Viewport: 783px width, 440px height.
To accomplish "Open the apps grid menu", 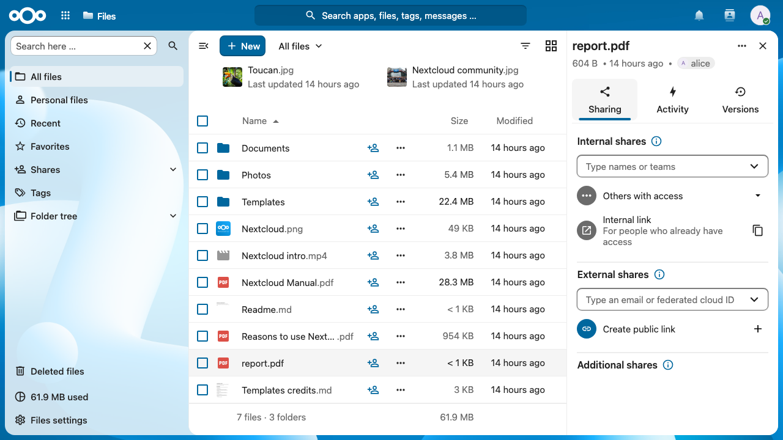I will tap(65, 16).
